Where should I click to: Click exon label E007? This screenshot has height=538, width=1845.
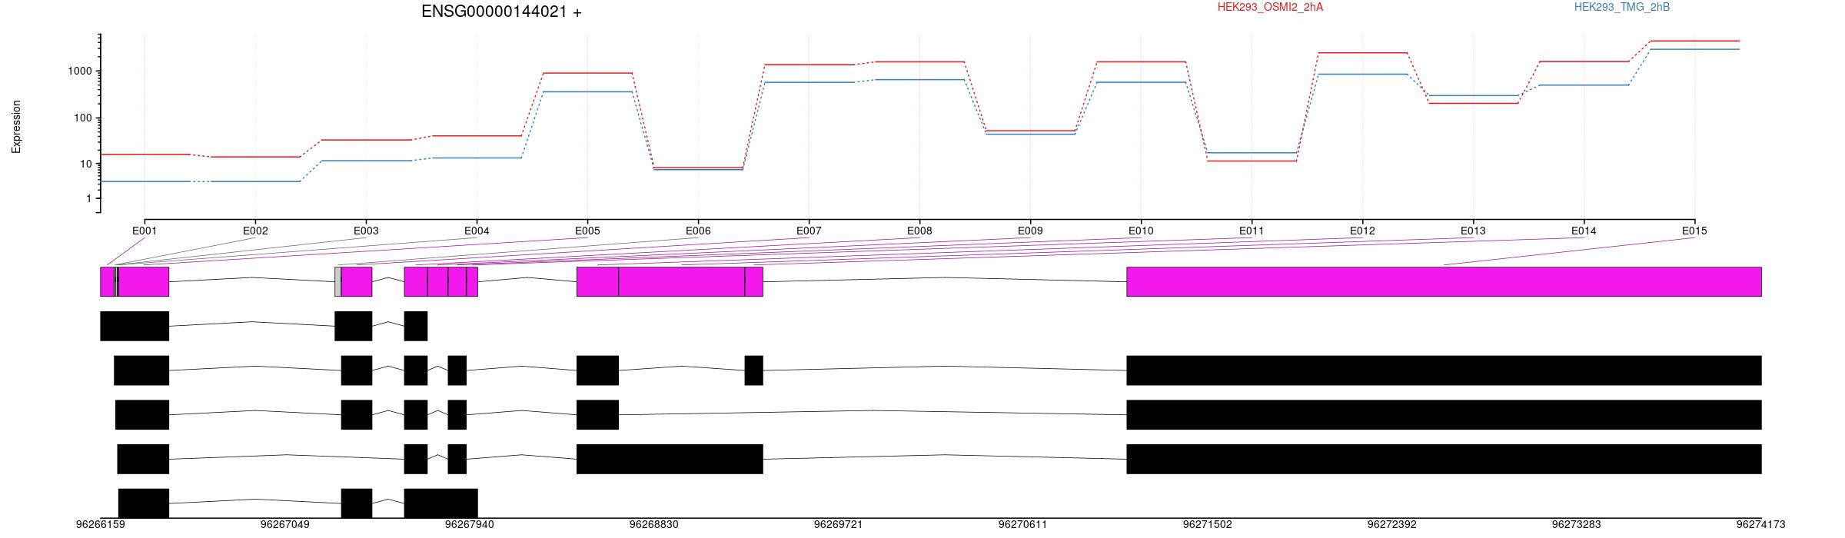point(809,231)
